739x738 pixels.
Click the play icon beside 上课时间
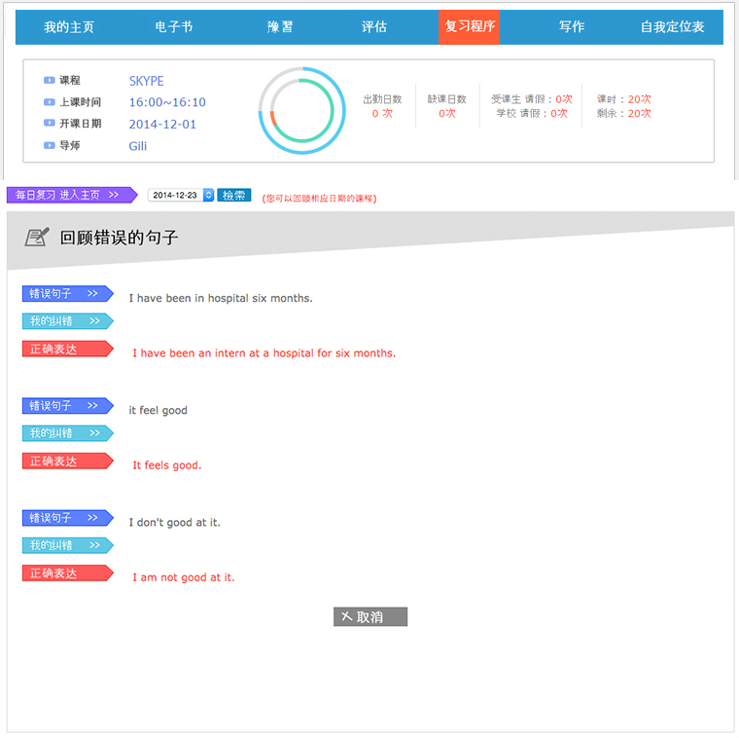click(x=49, y=102)
